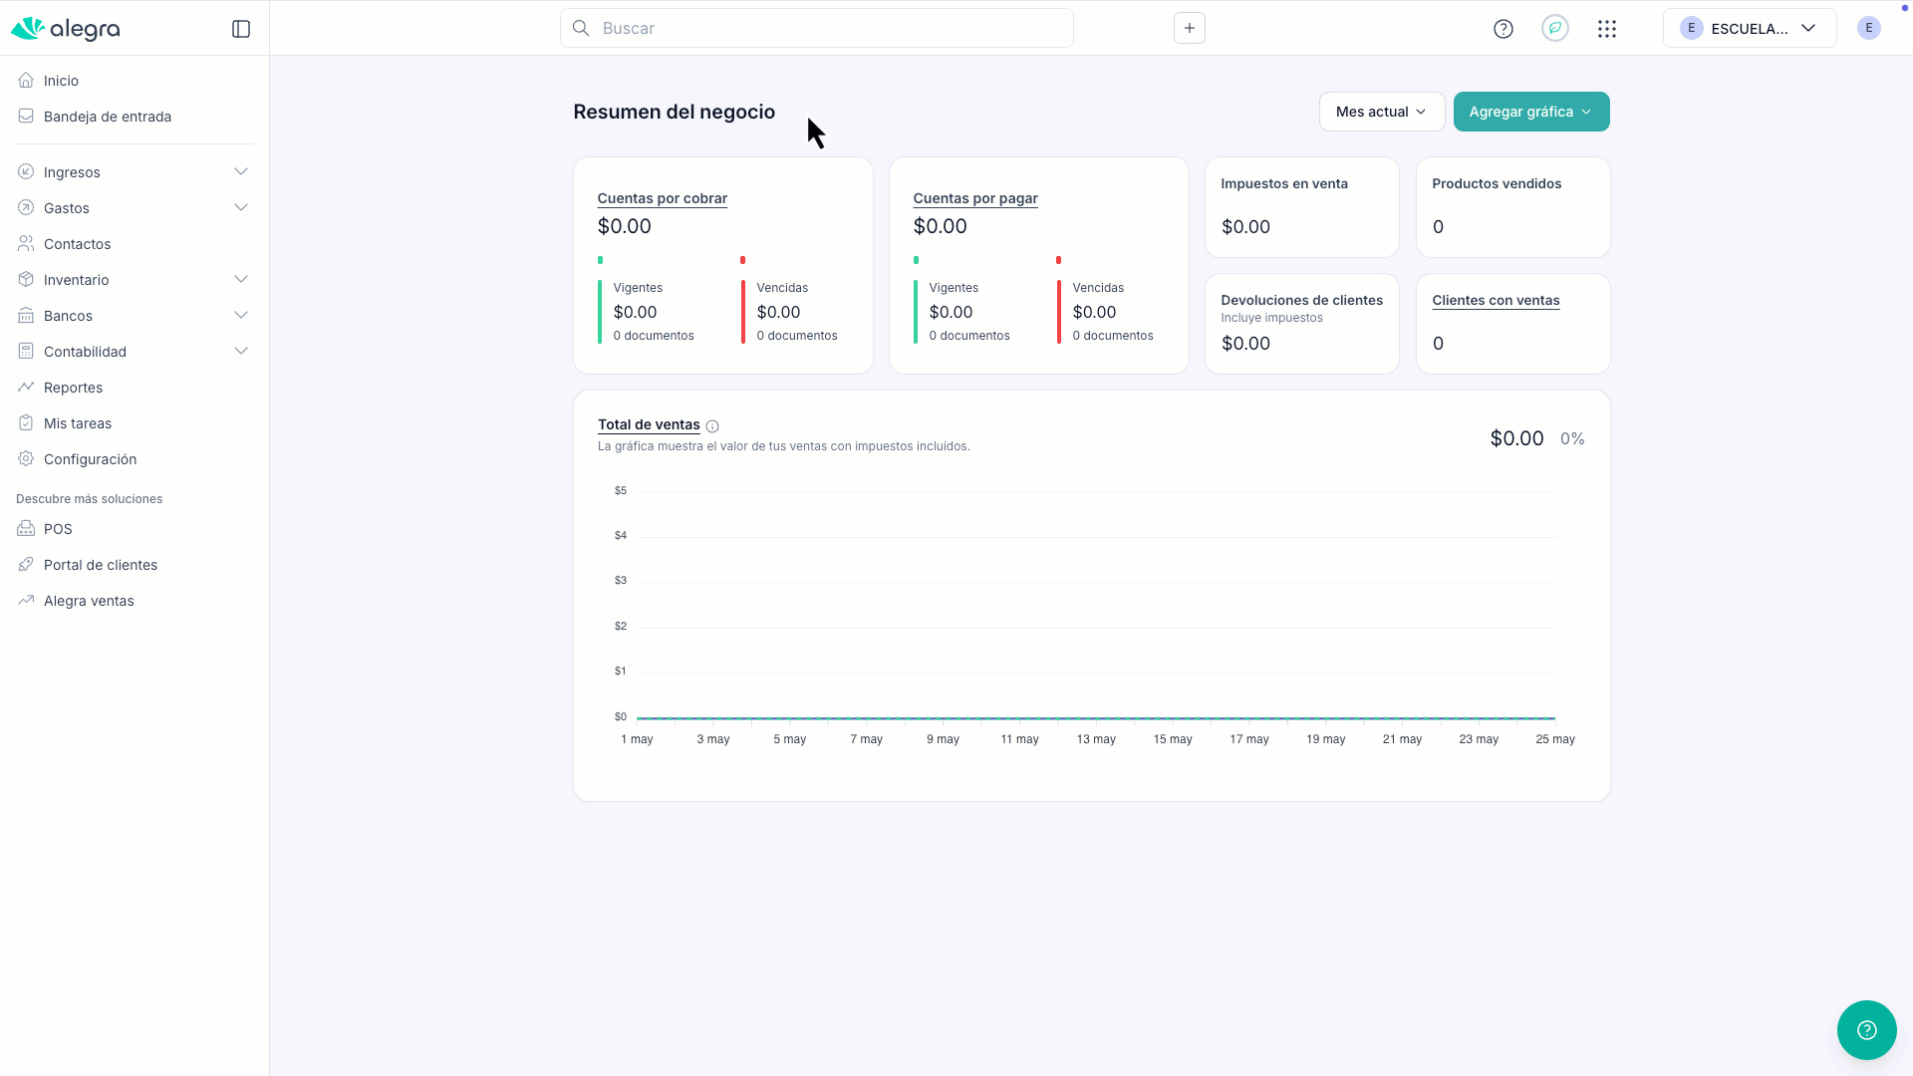Click the info icon beside Total de ventas
Image resolution: width=1913 pixels, height=1076 pixels.
tap(712, 426)
